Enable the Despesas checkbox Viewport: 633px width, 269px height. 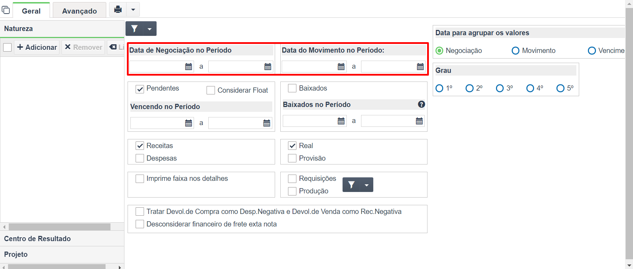(140, 158)
